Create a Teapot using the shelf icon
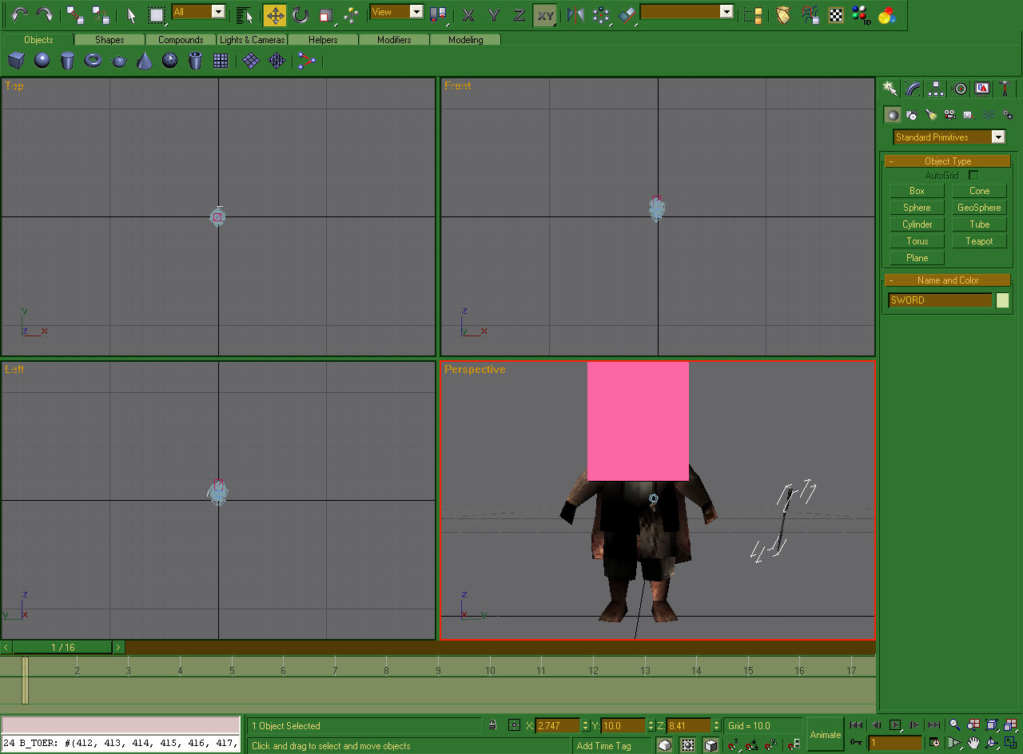 tap(119, 61)
